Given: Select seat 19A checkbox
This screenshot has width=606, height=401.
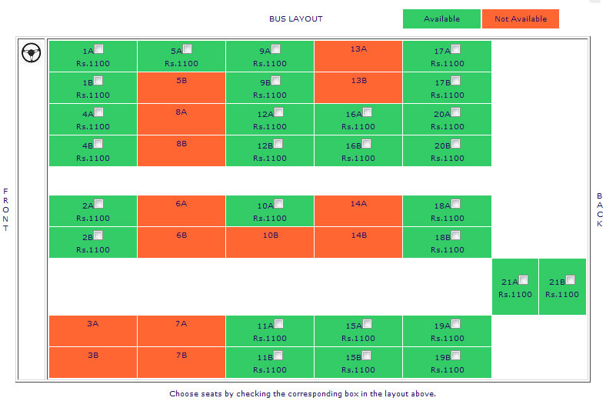Looking at the screenshot, I should click(x=456, y=324).
